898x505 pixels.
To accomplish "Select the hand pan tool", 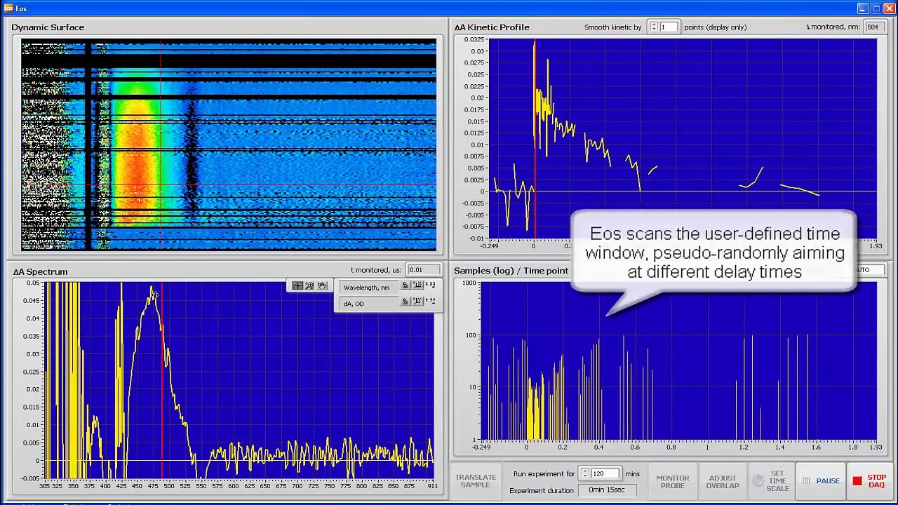I will click(x=322, y=286).
